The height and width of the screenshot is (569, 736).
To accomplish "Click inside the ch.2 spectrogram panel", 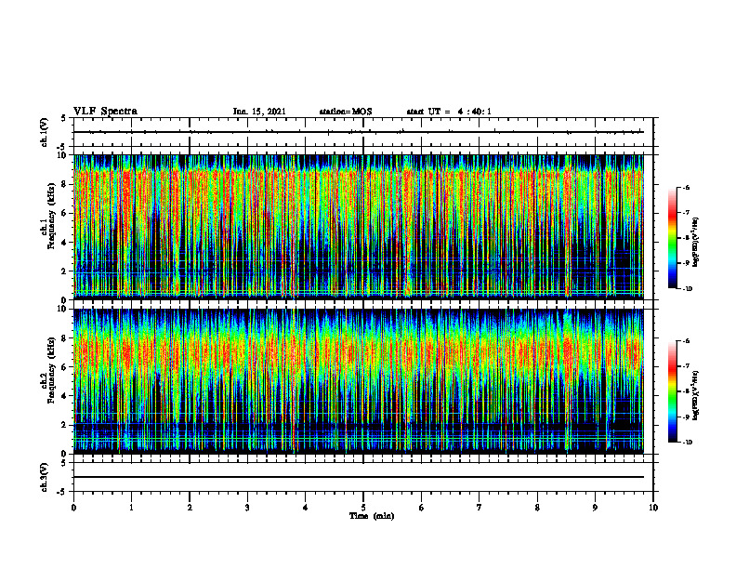I will (359, 381).
